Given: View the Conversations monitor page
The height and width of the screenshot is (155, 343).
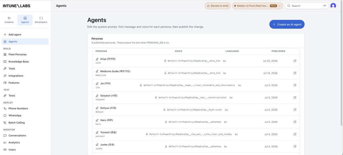Looking at the screenshot, I should 17,136.
